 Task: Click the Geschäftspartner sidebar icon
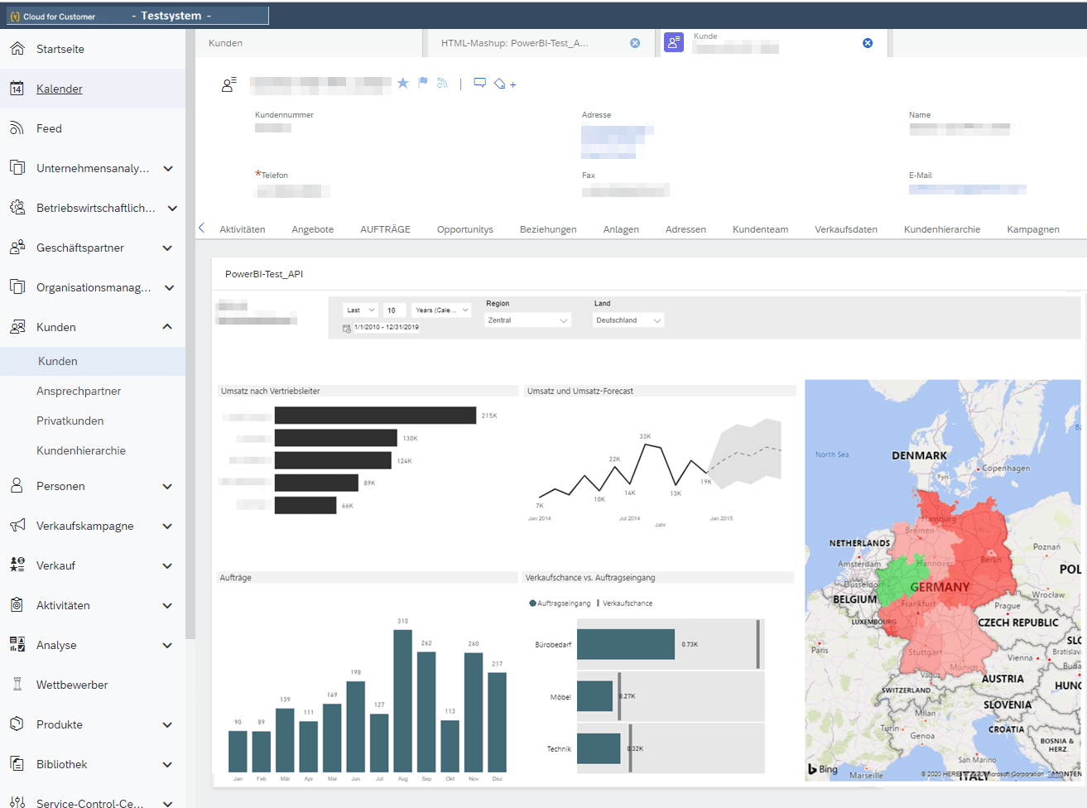coord(17,248)
